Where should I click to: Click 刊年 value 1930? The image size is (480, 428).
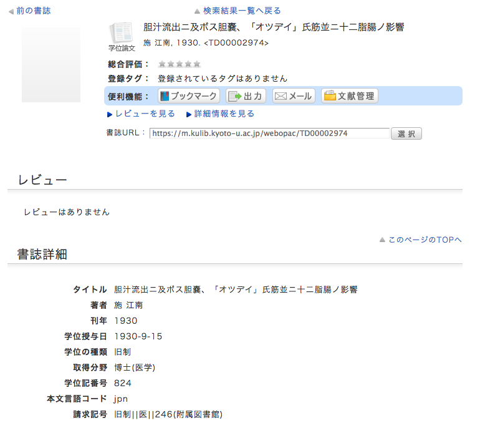pyautogui.click(x=126, y=321)
